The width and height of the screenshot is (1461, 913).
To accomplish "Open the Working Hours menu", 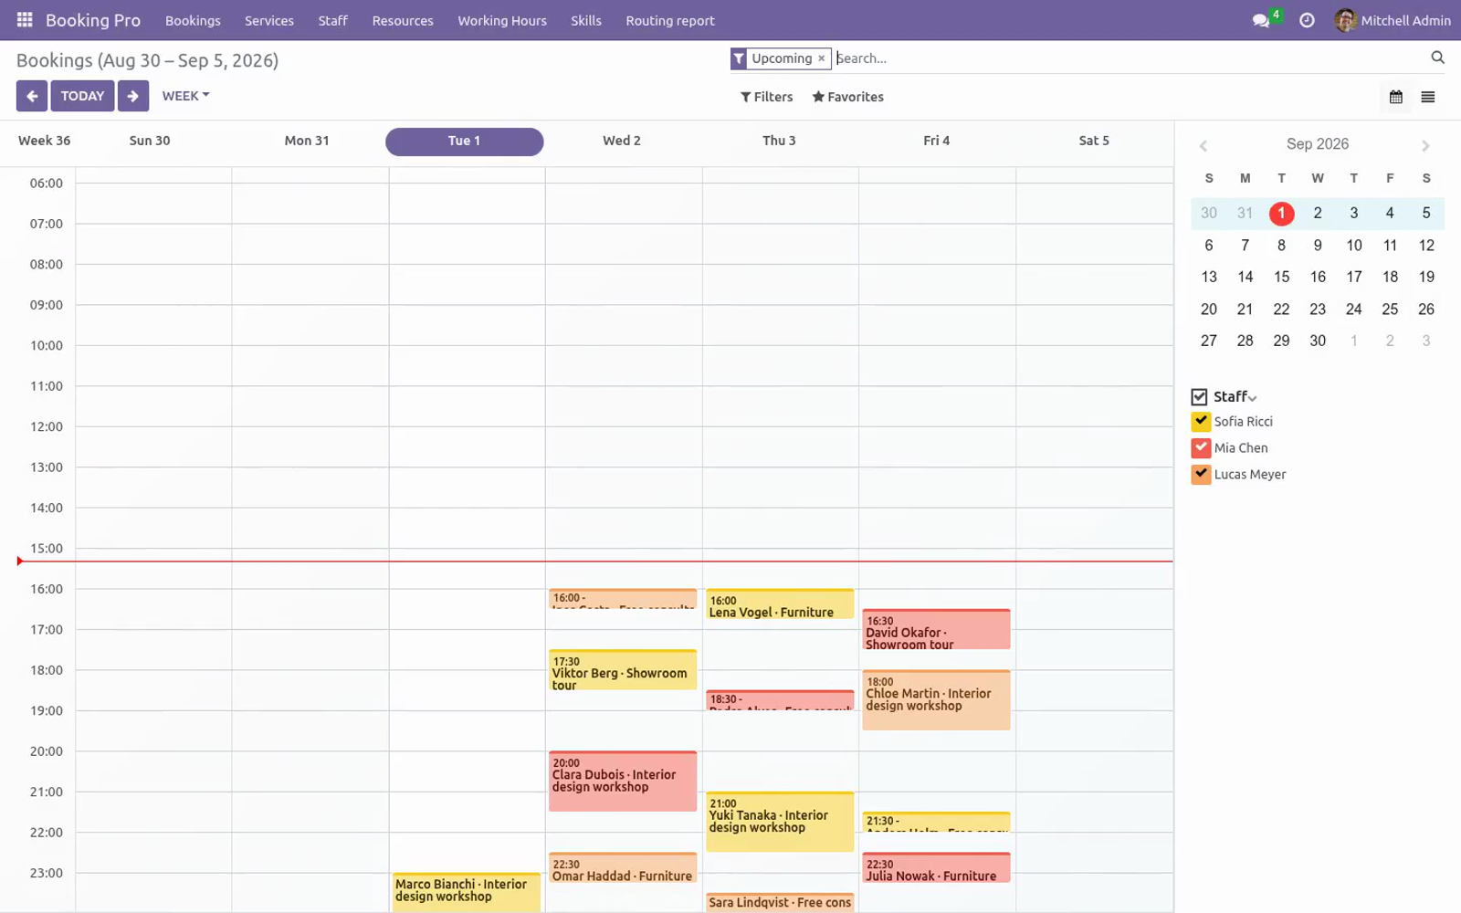I will point(502,20).
